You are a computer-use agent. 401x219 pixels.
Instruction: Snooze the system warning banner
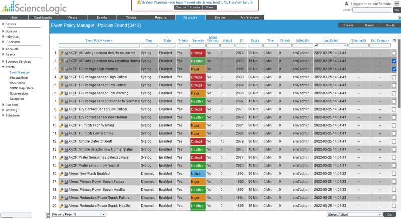(195, 7)
